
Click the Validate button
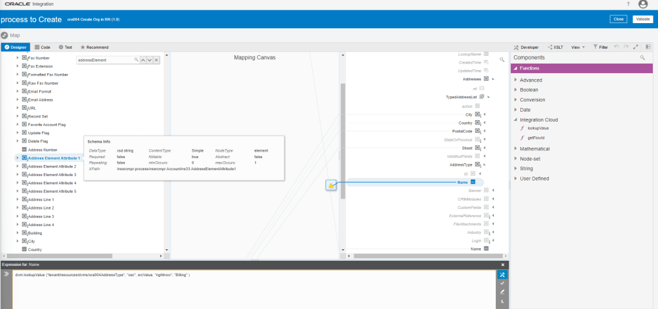(x=642, y=19)
